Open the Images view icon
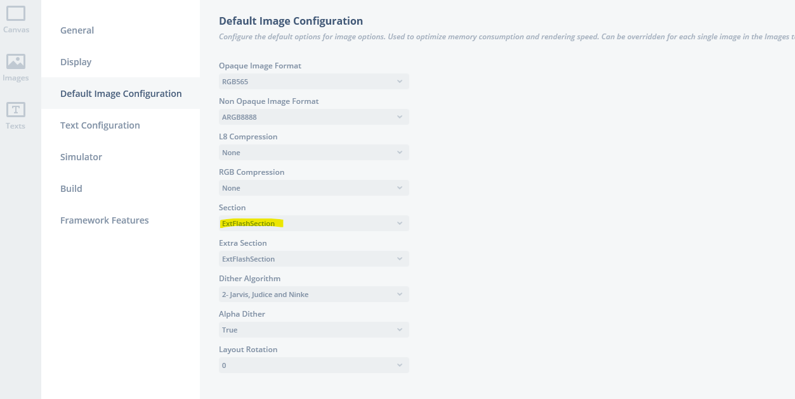 [x=16, y=67]
